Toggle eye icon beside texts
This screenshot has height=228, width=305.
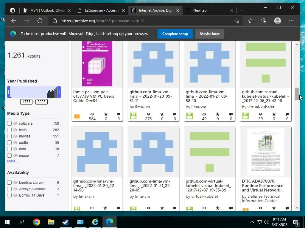tap(15, 130)
